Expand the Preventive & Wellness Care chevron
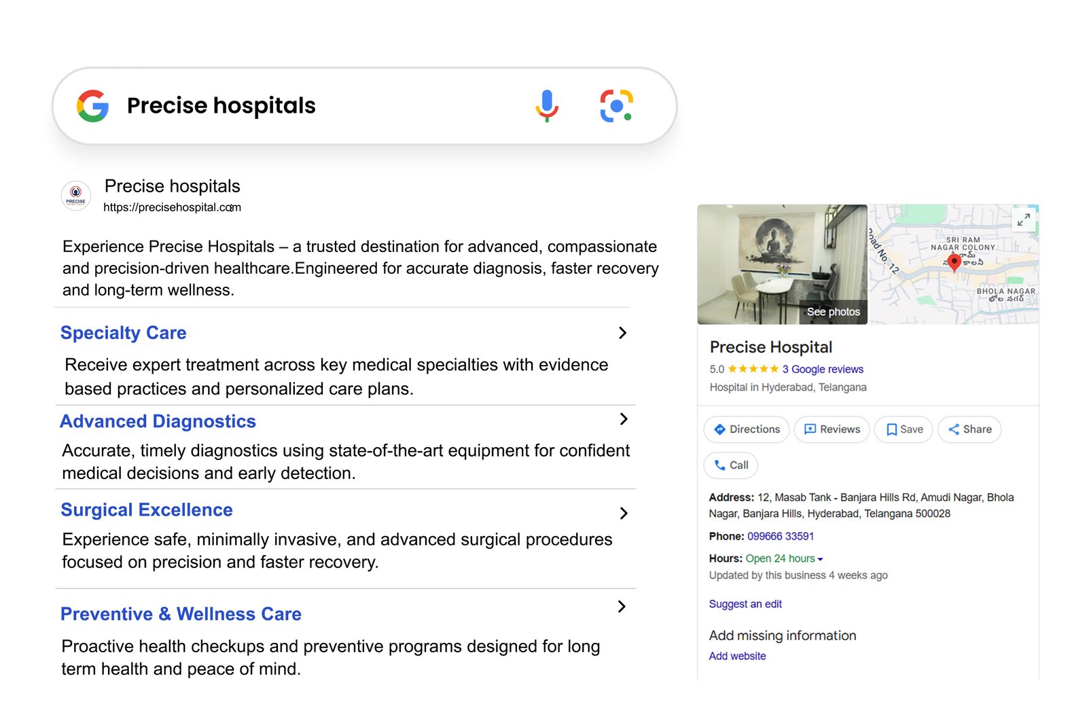 (622, 607)
